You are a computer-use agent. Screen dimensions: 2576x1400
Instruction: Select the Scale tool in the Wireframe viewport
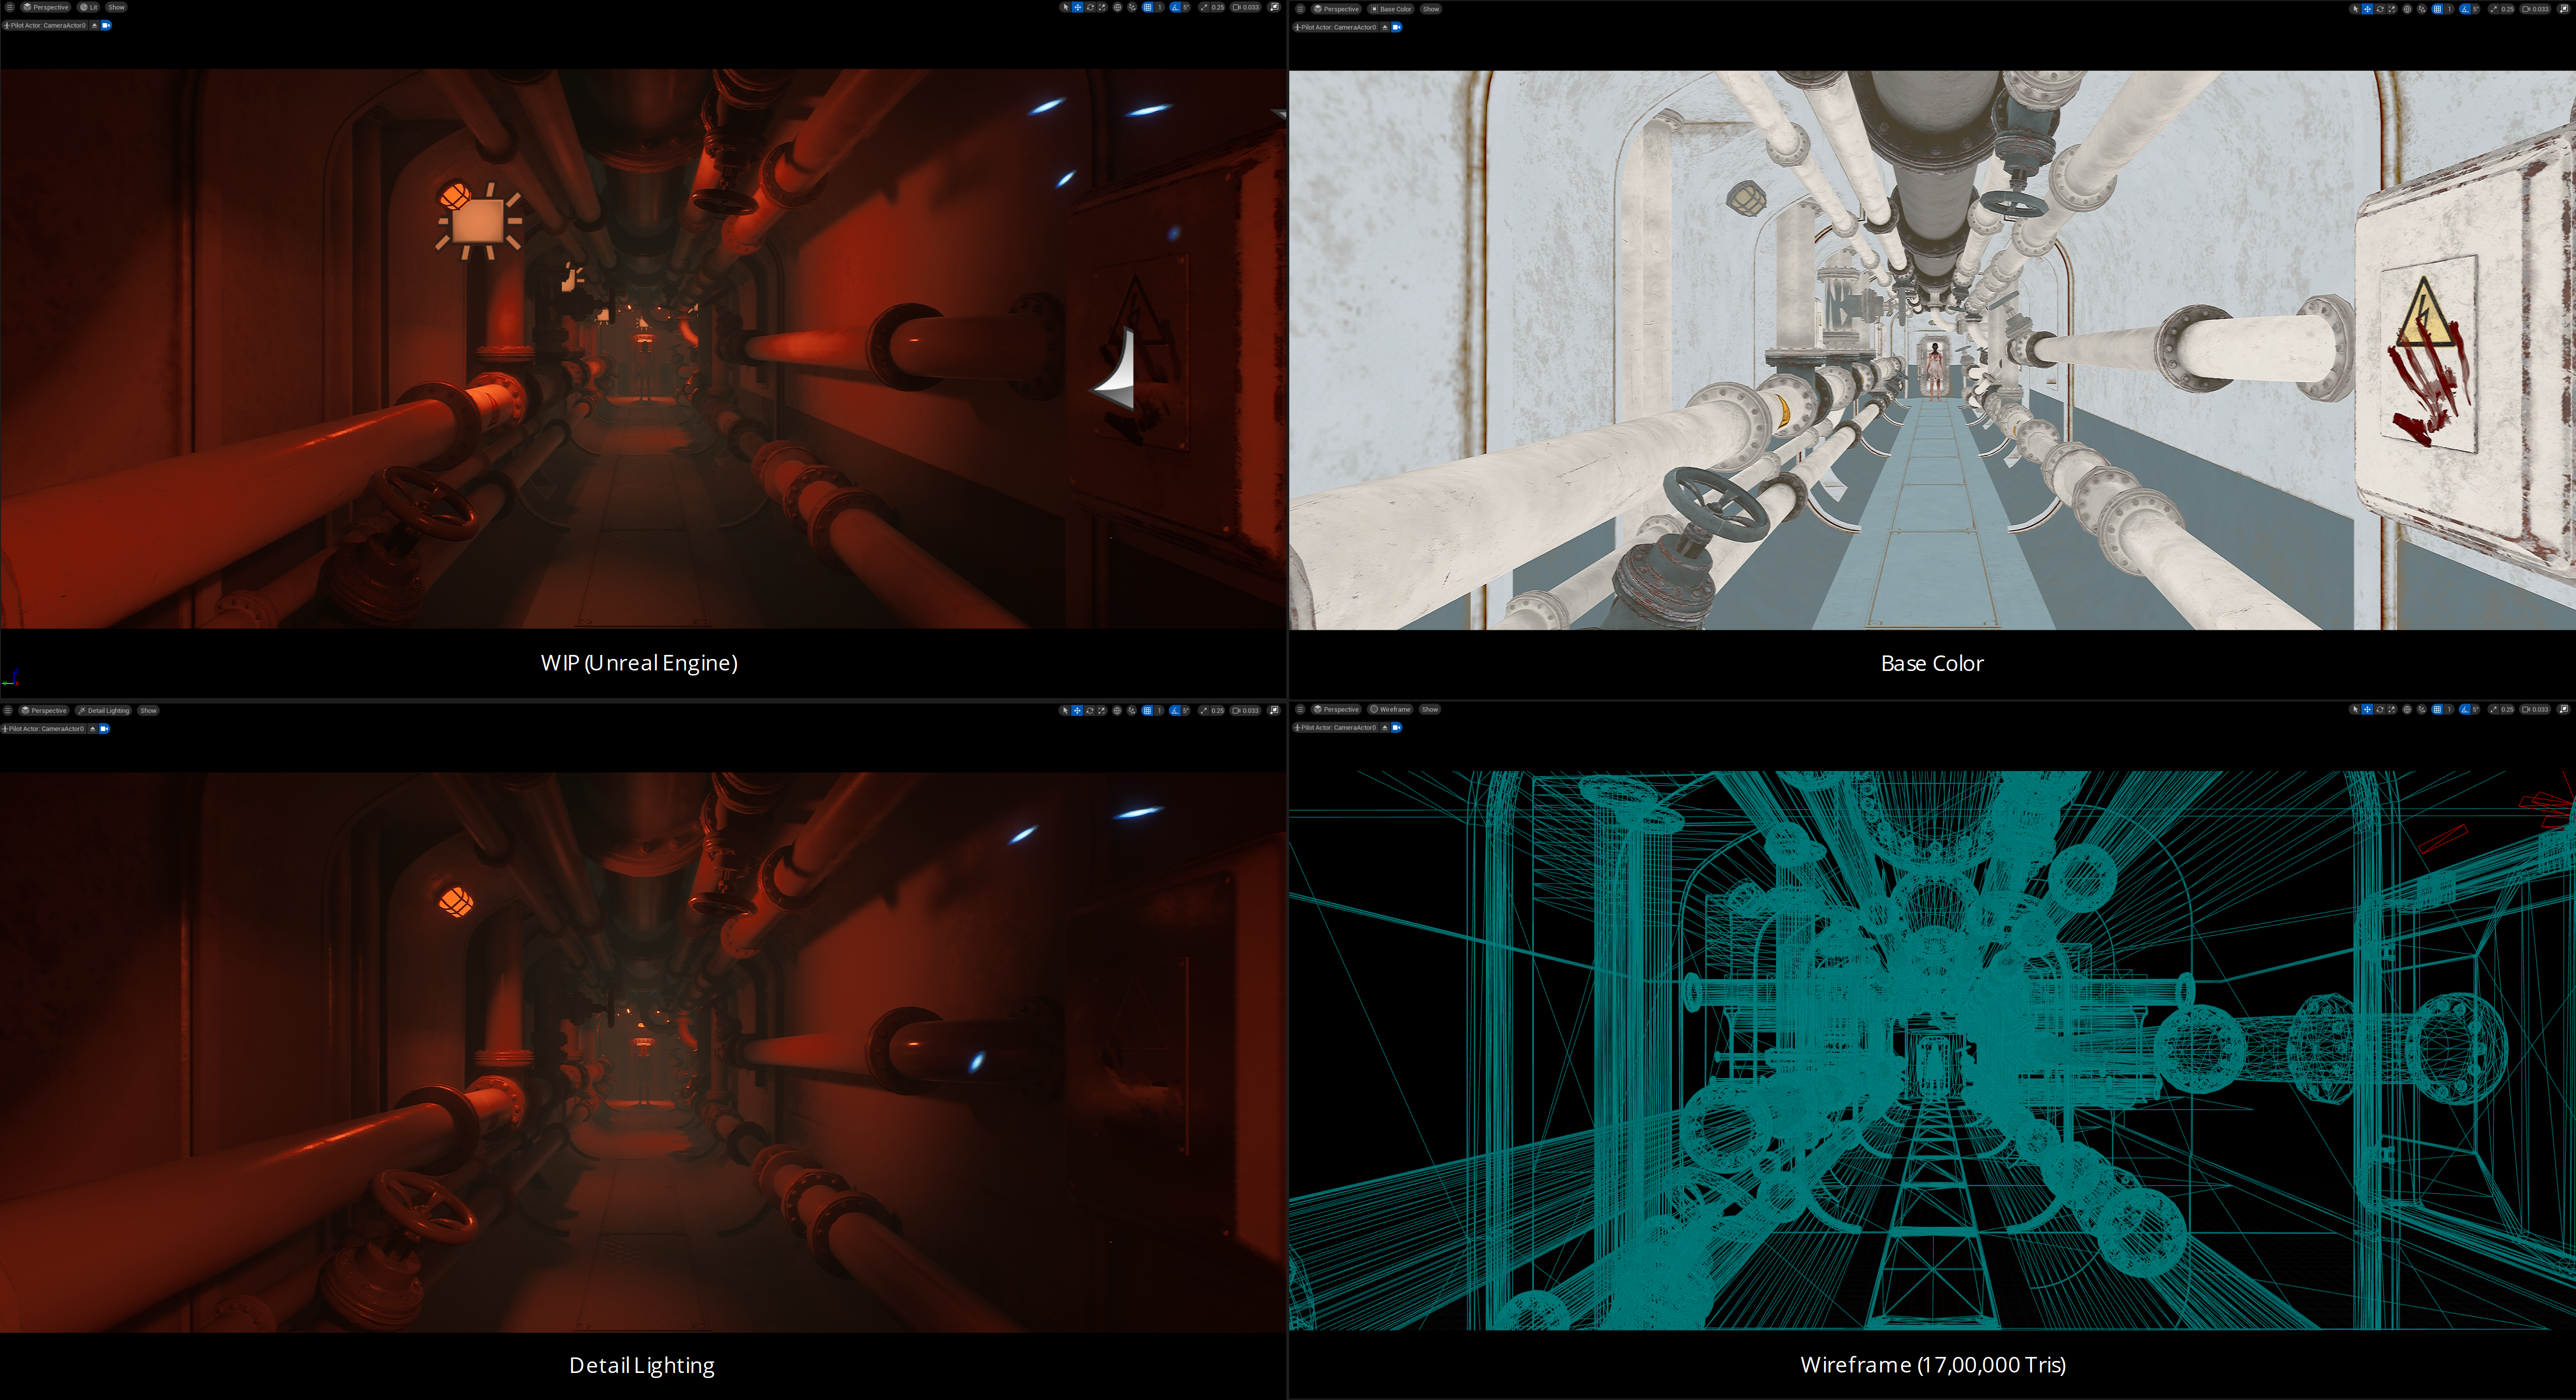point(2392,709)
